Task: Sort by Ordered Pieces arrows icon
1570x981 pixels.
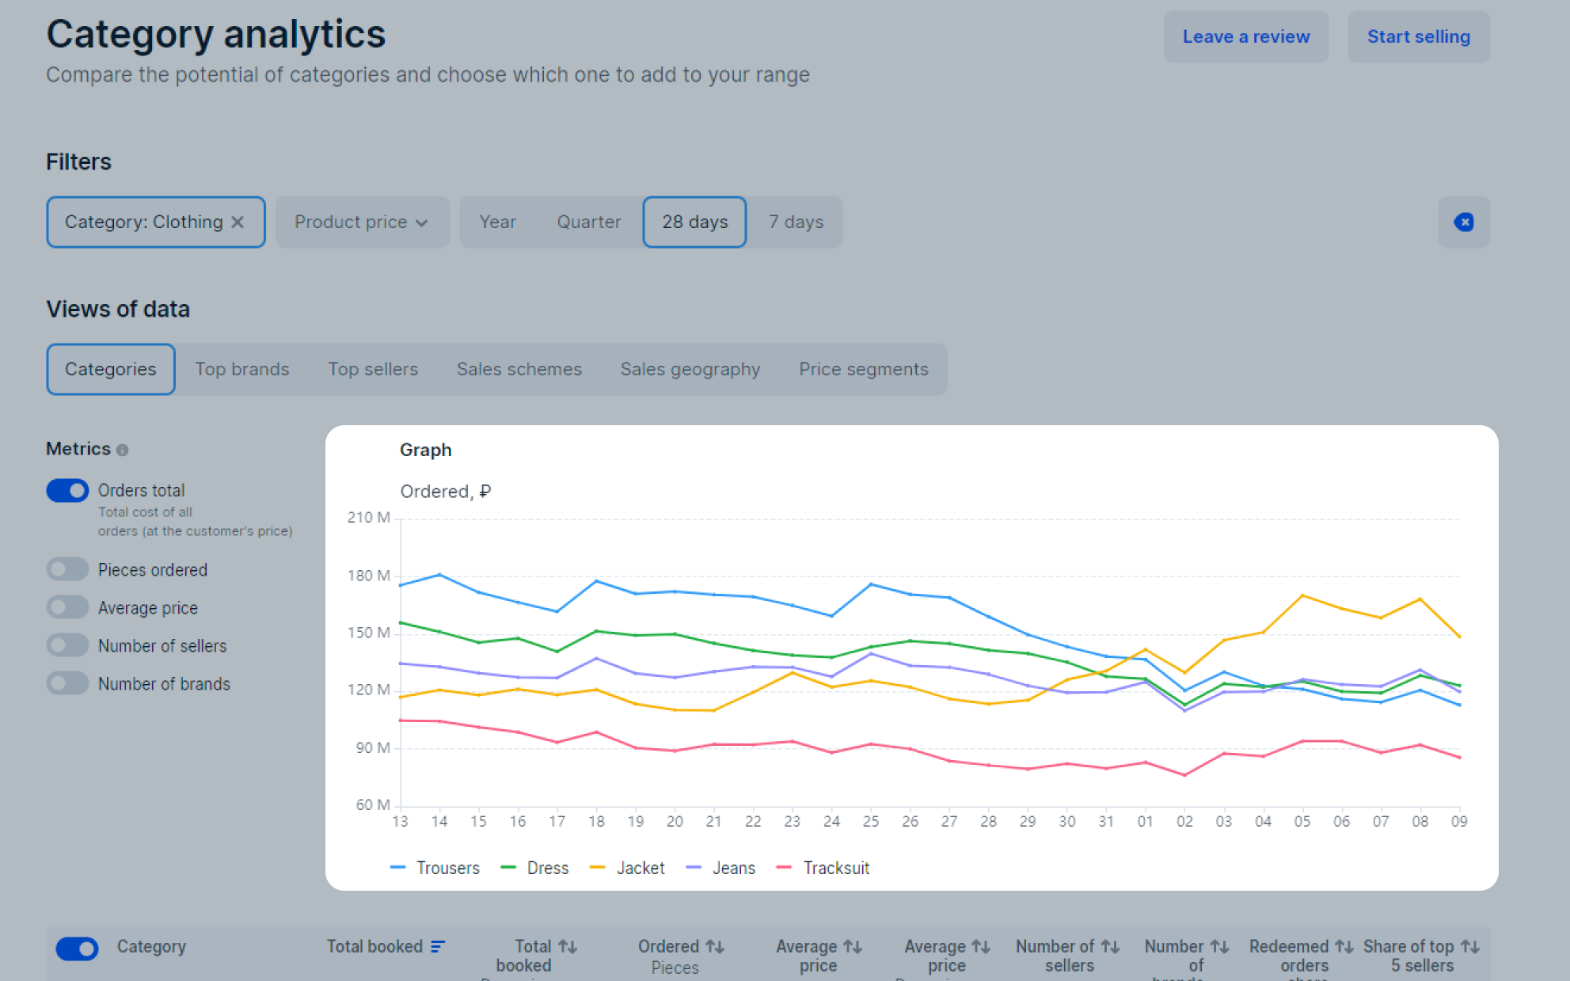Action: pyautogui.click(x=715, y=946)
